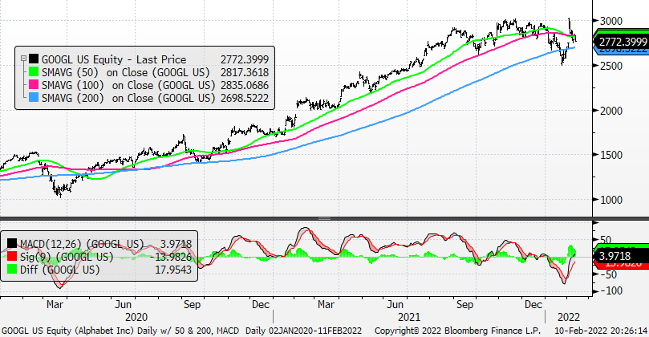Viewport: 649px width, 337px height.
Task: Click the pane divider handle between price and MACD
Action: point(324,218)
